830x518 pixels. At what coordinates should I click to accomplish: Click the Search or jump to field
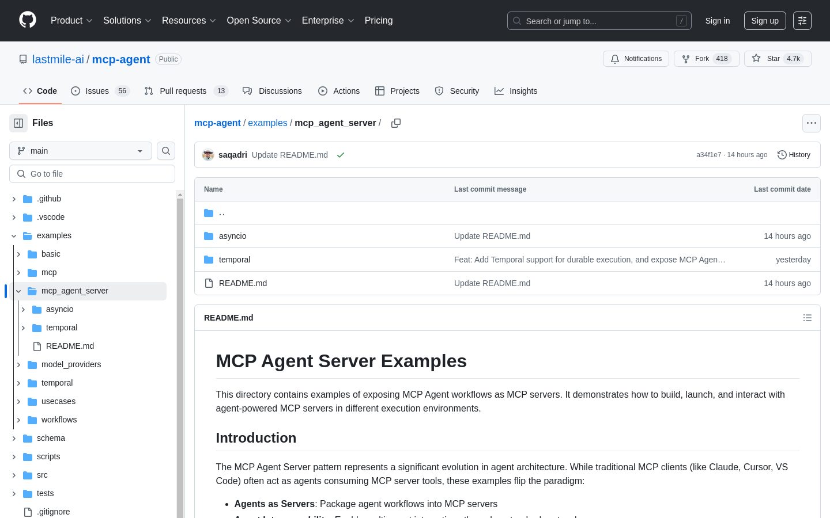pos(599,21)
